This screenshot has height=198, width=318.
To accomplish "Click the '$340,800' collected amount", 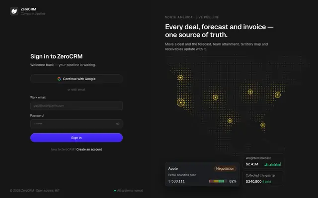I will [254, 182].
